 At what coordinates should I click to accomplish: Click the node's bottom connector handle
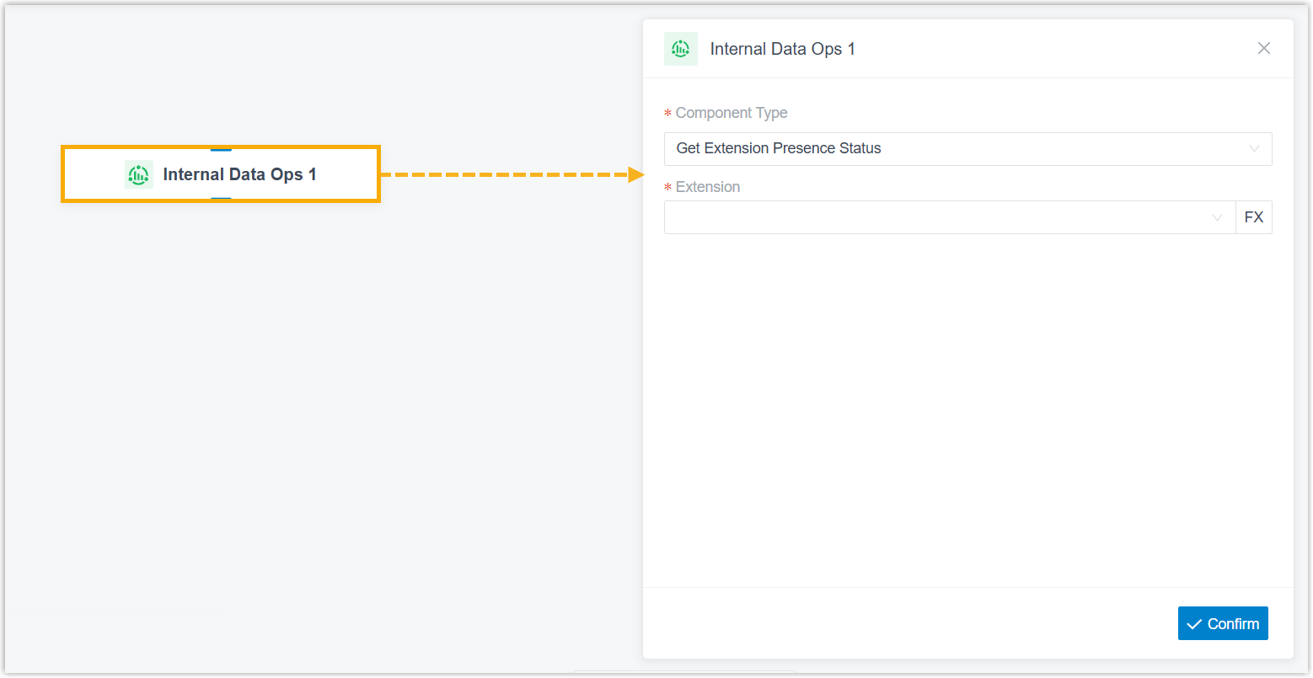[221, 199]
